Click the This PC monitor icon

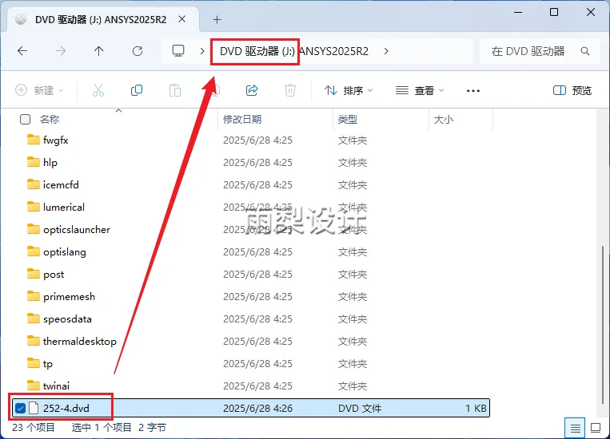click(178, 51)
